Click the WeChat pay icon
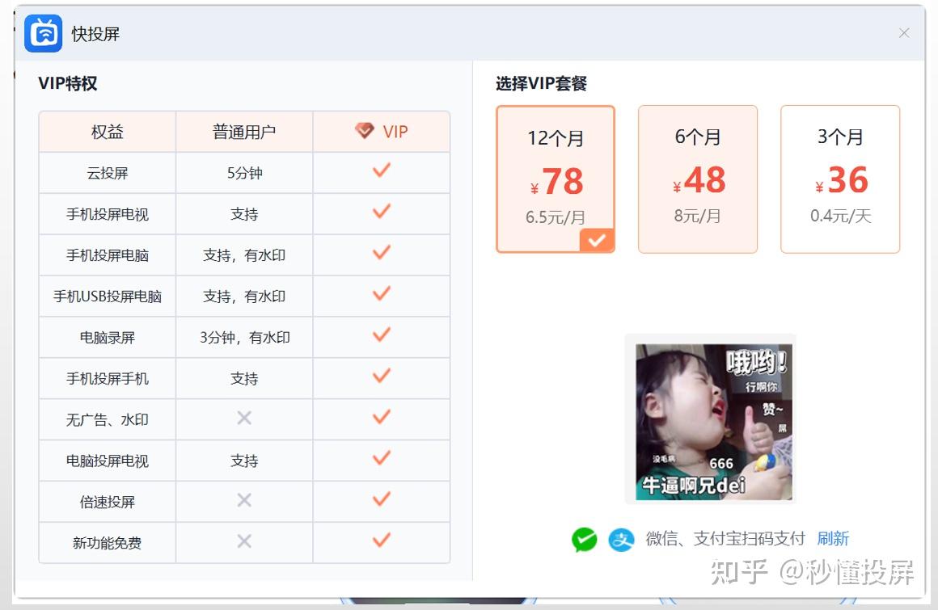Image resolution: width=938 pixels, height=610 pixels. [x=584, y=540]
